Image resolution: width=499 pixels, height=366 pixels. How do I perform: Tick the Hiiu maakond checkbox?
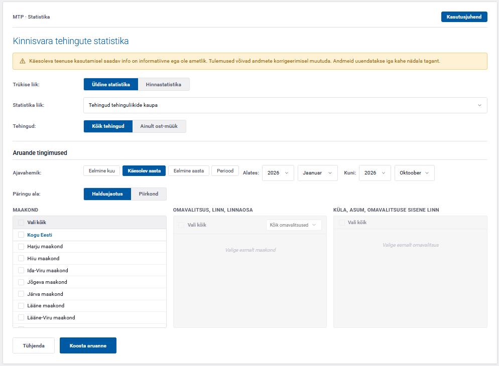point(21,258)
